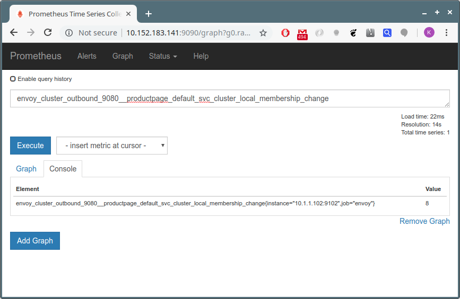
Task: View site information via Not secure icon
Action: 69,33
